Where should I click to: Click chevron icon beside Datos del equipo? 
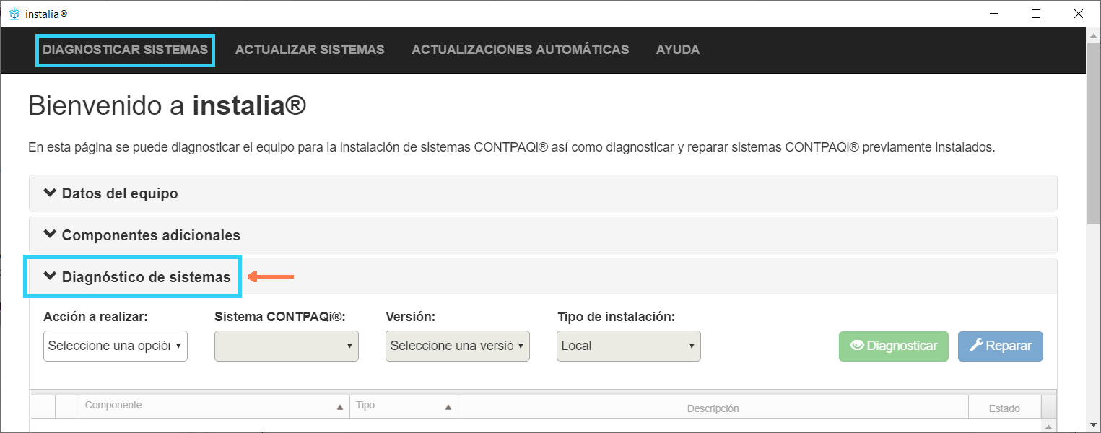point(50,193)
